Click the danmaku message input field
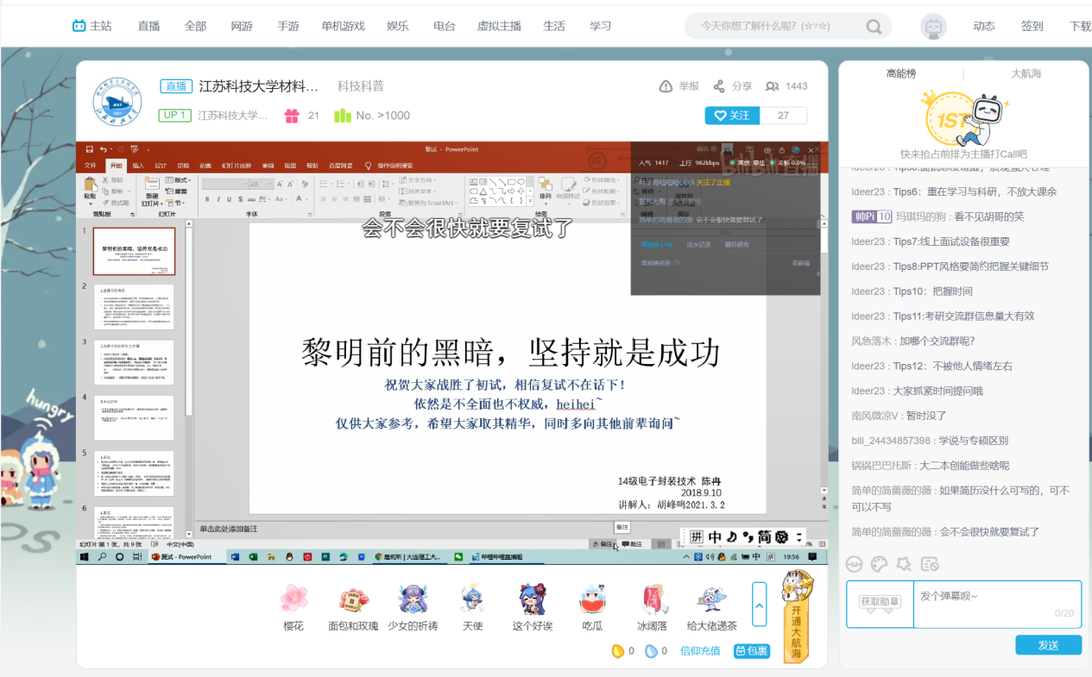 996,603
